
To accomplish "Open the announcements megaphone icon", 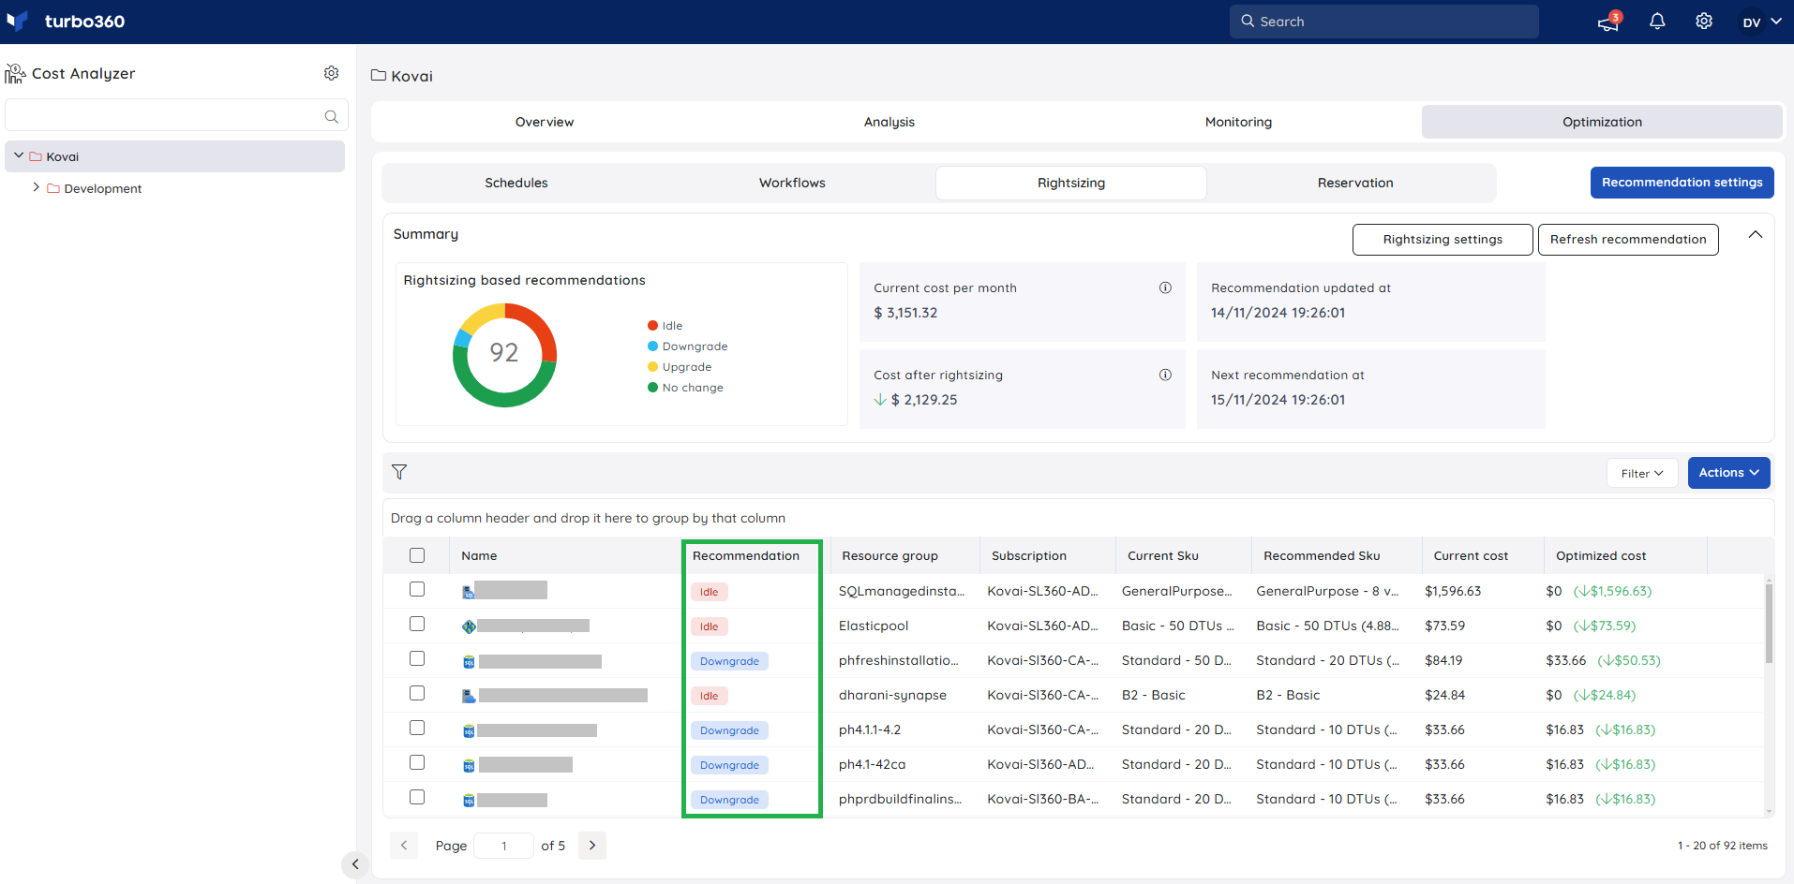I will click(x=1608, y=22).
